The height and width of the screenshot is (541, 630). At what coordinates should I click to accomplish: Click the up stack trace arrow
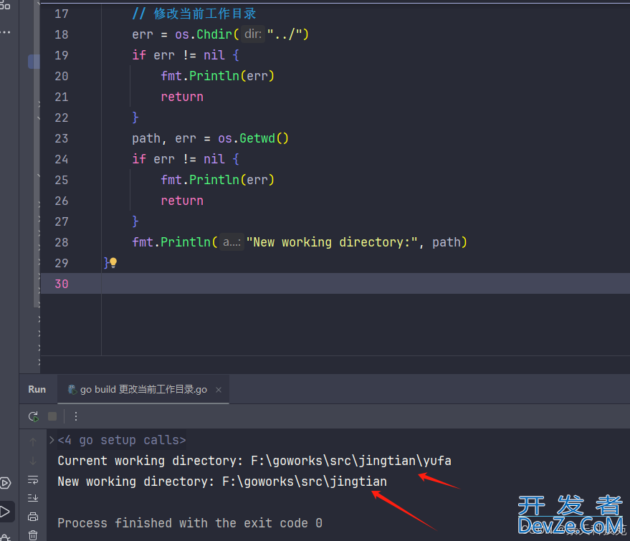pos(33,442)
